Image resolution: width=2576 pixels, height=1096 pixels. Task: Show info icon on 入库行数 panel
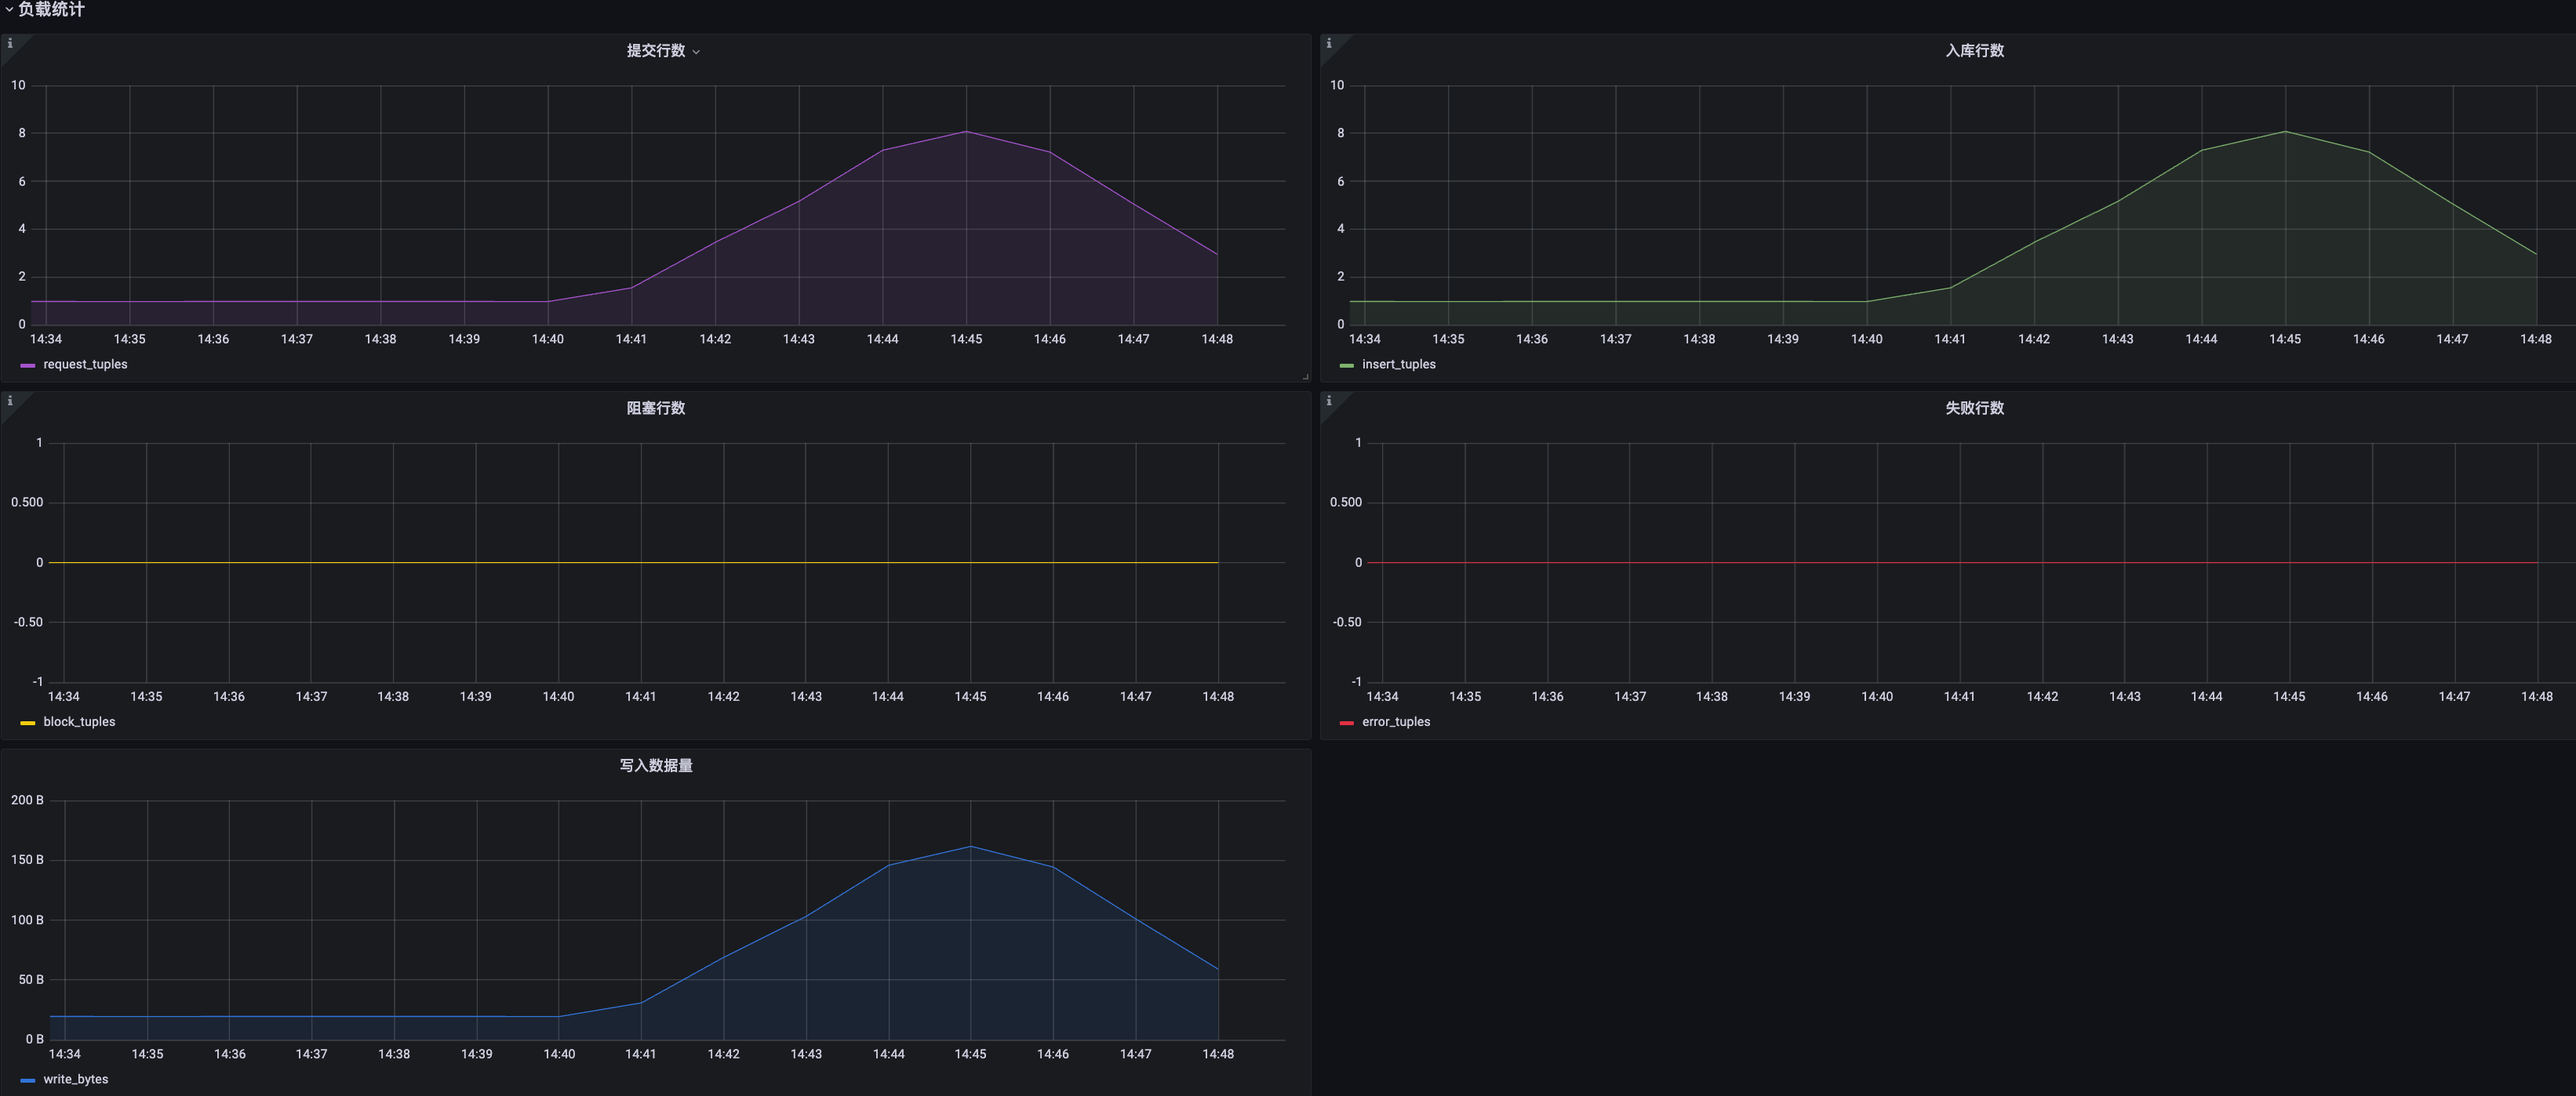[x=1329, y=43]
